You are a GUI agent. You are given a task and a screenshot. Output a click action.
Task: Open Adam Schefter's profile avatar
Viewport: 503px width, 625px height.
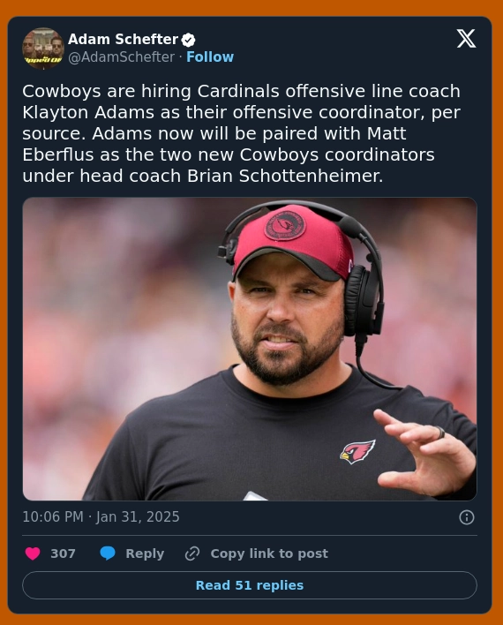point(43,49)
